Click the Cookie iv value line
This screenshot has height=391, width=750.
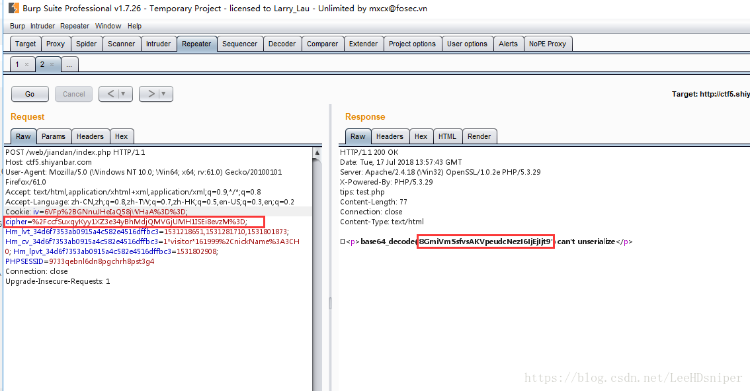point(97,212)
